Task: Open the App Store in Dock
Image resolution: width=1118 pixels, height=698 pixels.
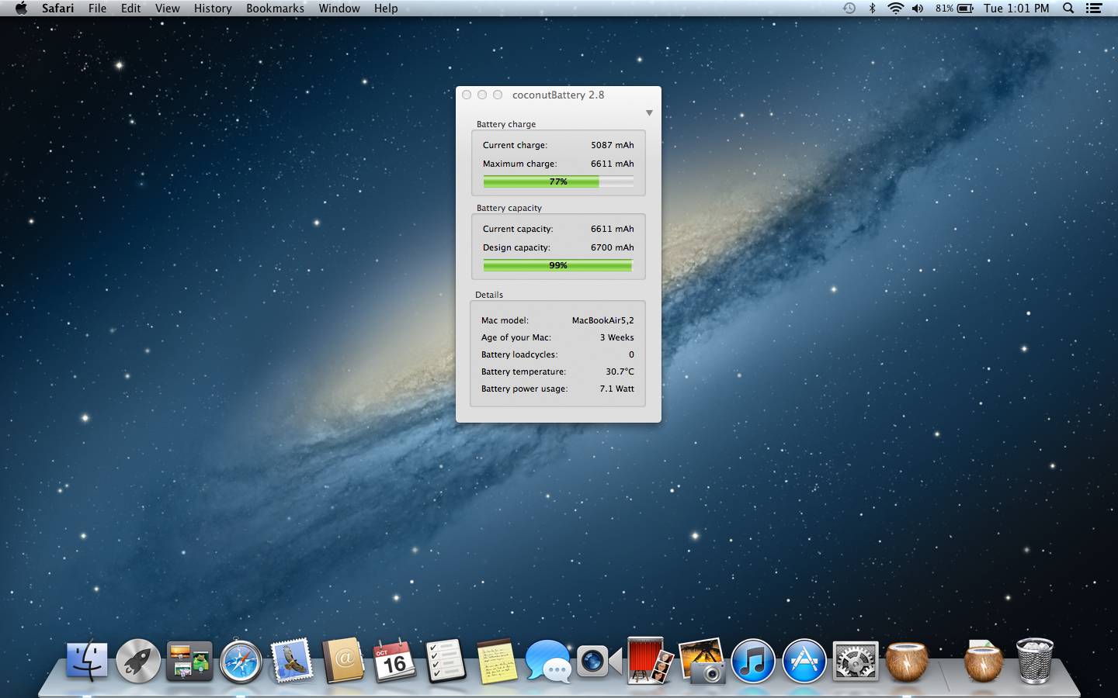Action: [x=804, y=662]
